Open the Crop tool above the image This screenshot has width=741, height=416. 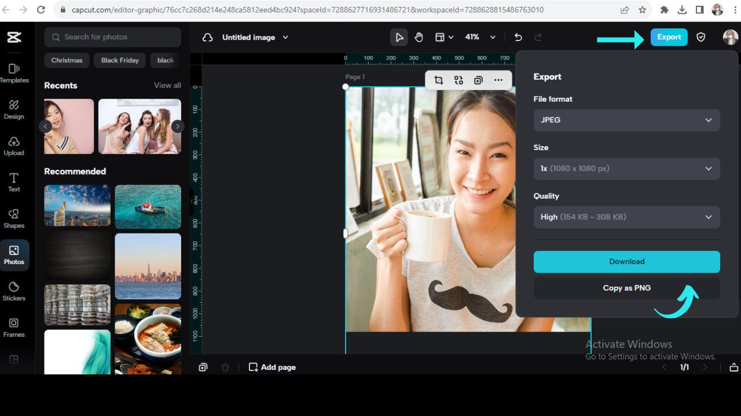[438, 80]
